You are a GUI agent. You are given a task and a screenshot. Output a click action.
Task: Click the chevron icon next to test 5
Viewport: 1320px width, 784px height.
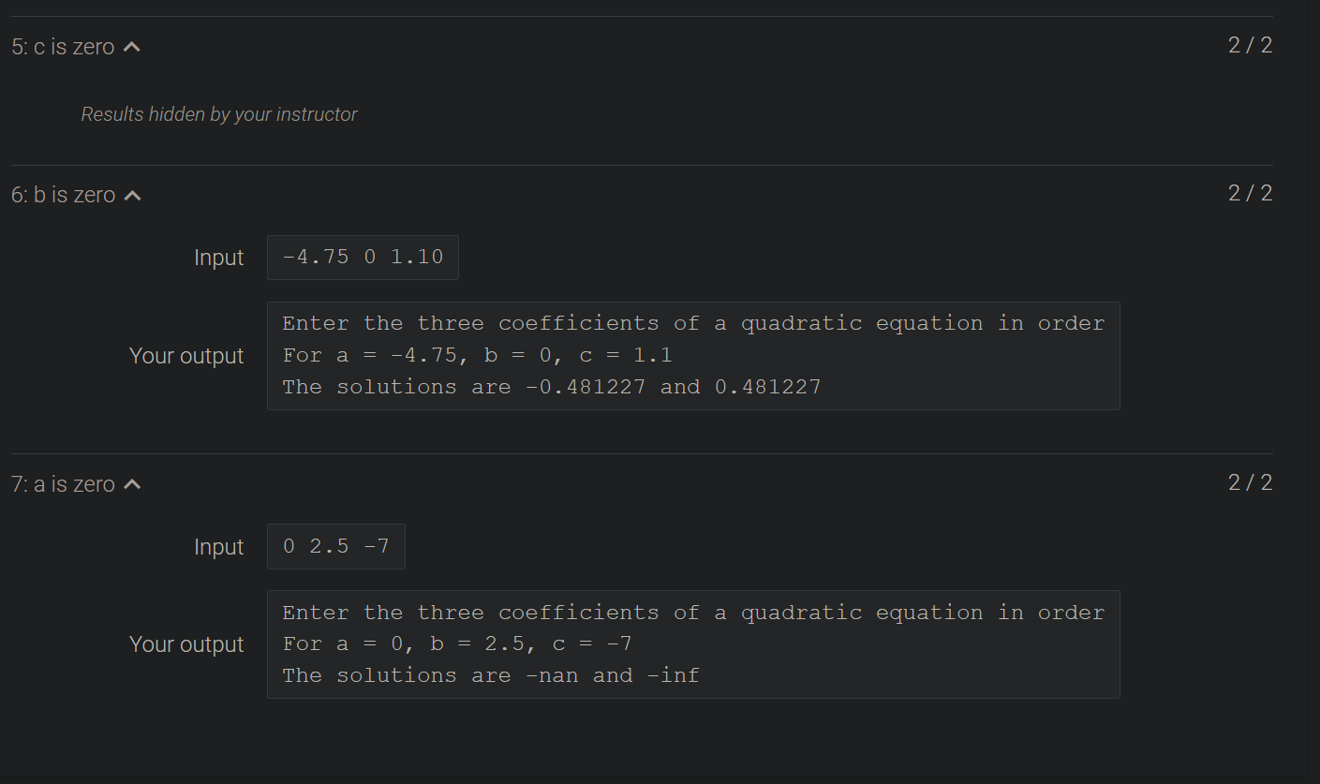[x=133, y=45]
